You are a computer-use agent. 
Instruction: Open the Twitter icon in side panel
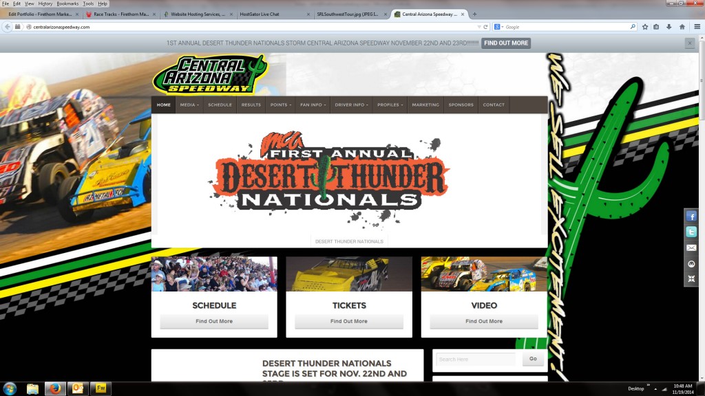691,232
